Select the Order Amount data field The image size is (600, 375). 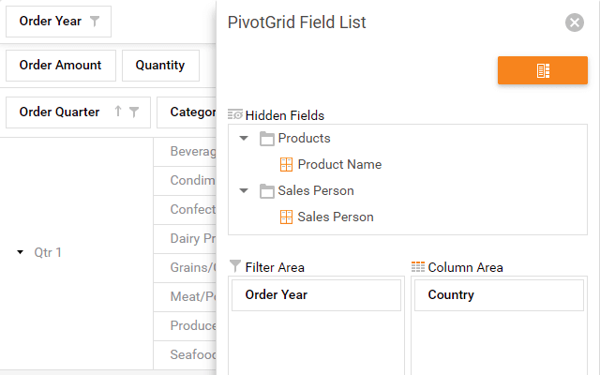(x=60, y=66)
